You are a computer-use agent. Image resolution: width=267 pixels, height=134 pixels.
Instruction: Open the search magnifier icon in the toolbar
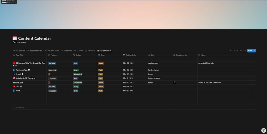click(x=241, y=51)
